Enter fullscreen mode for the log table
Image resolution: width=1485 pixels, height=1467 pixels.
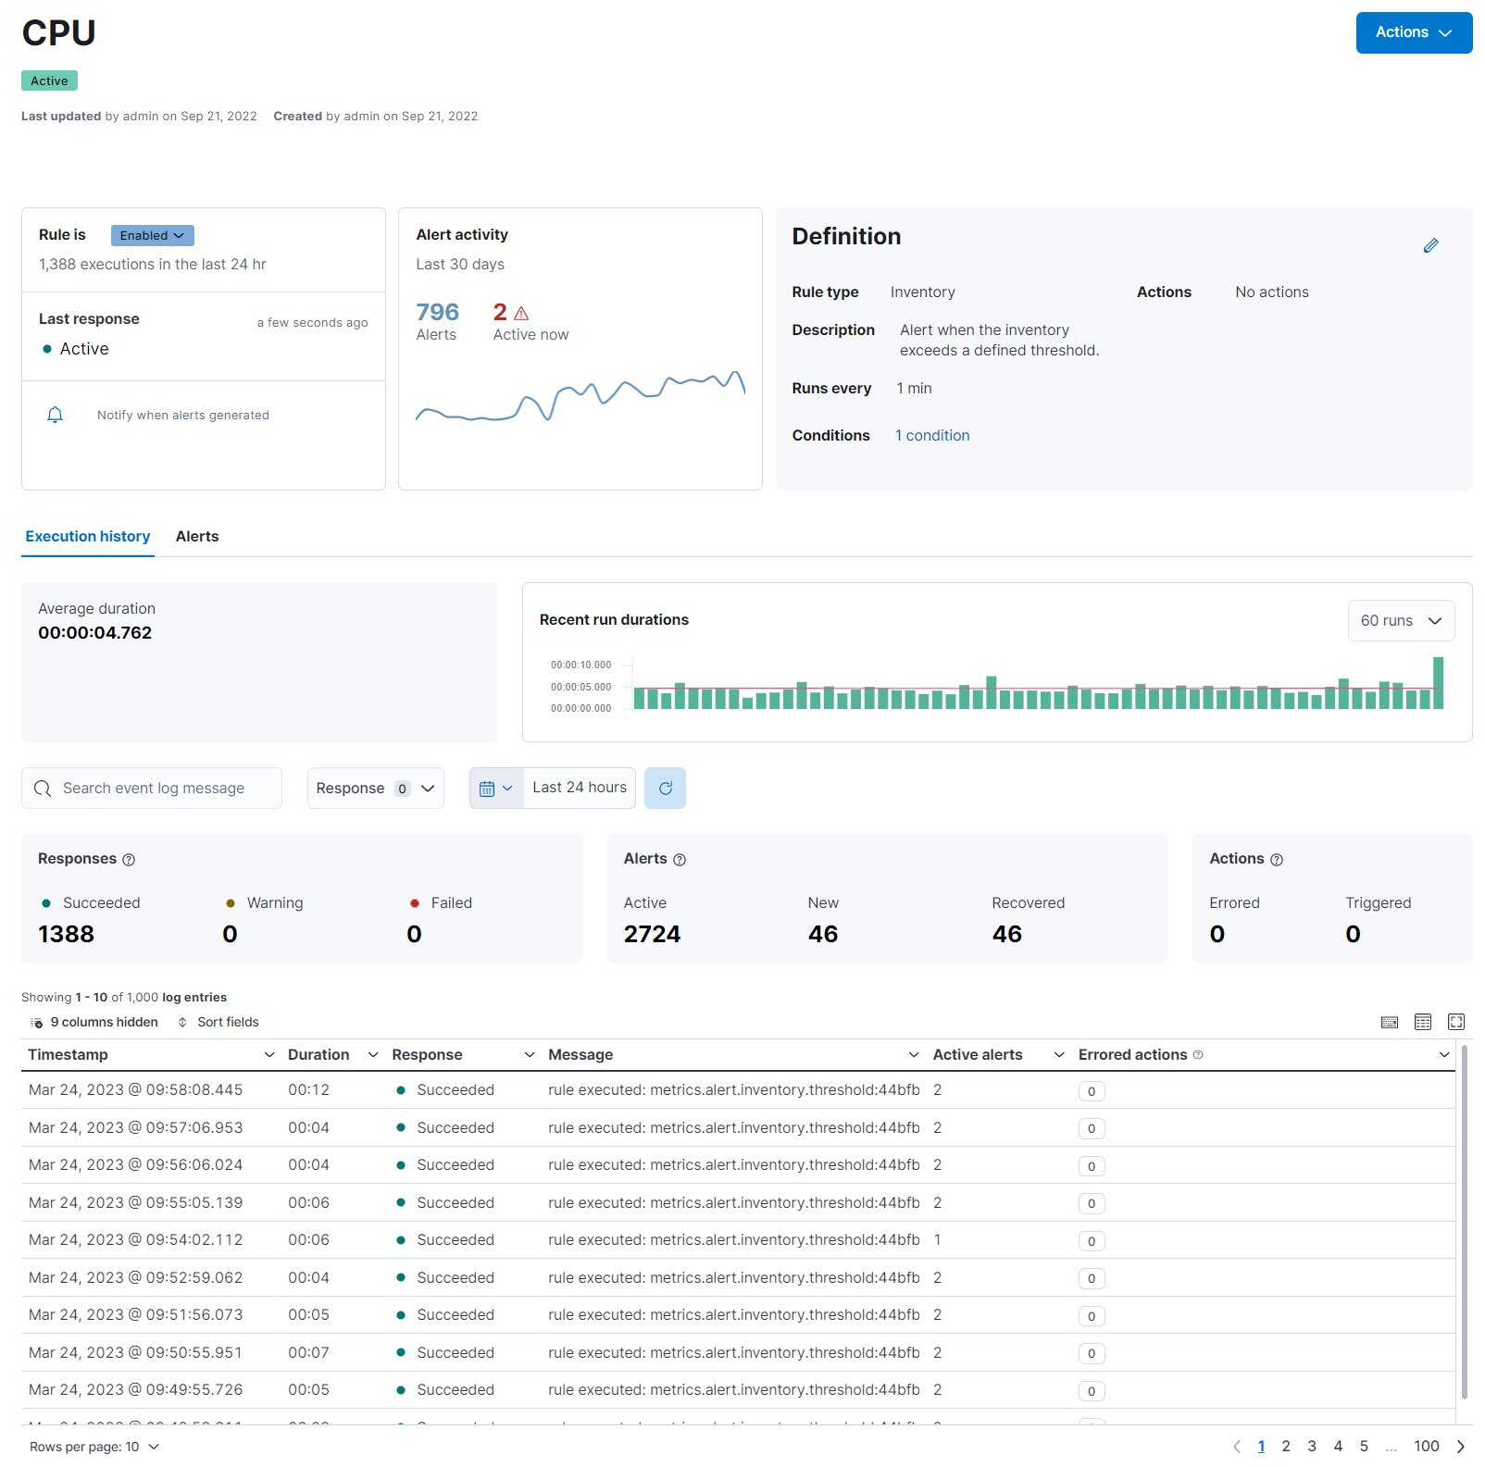pyautogui.click(x=1455, y=1022)
